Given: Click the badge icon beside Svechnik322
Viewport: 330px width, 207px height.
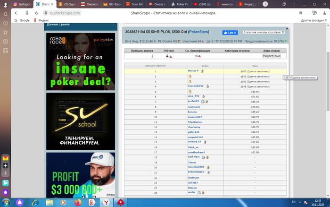Looking at the screenshot, I should (x=207, y=86).
